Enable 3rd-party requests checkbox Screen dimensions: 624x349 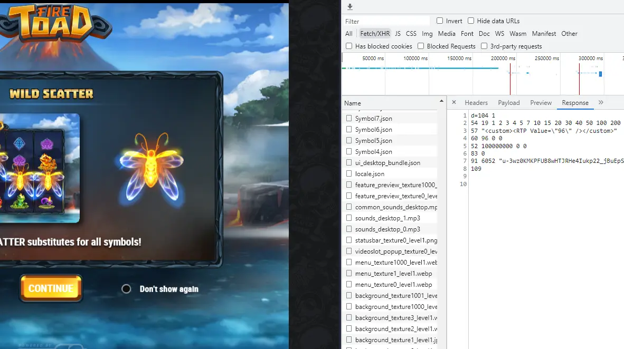click(x=484, y=46)
